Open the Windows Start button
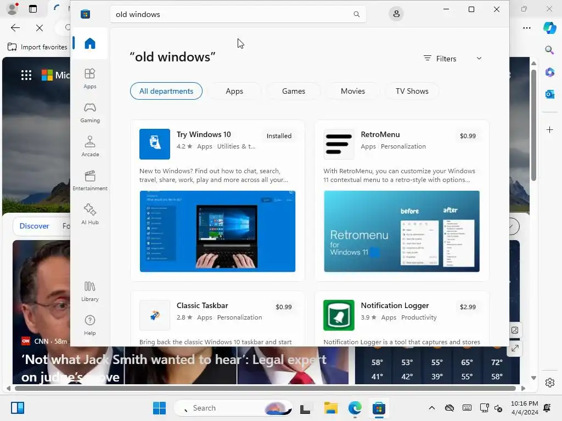Screen dimensions: 562x421 coord(159,408)
